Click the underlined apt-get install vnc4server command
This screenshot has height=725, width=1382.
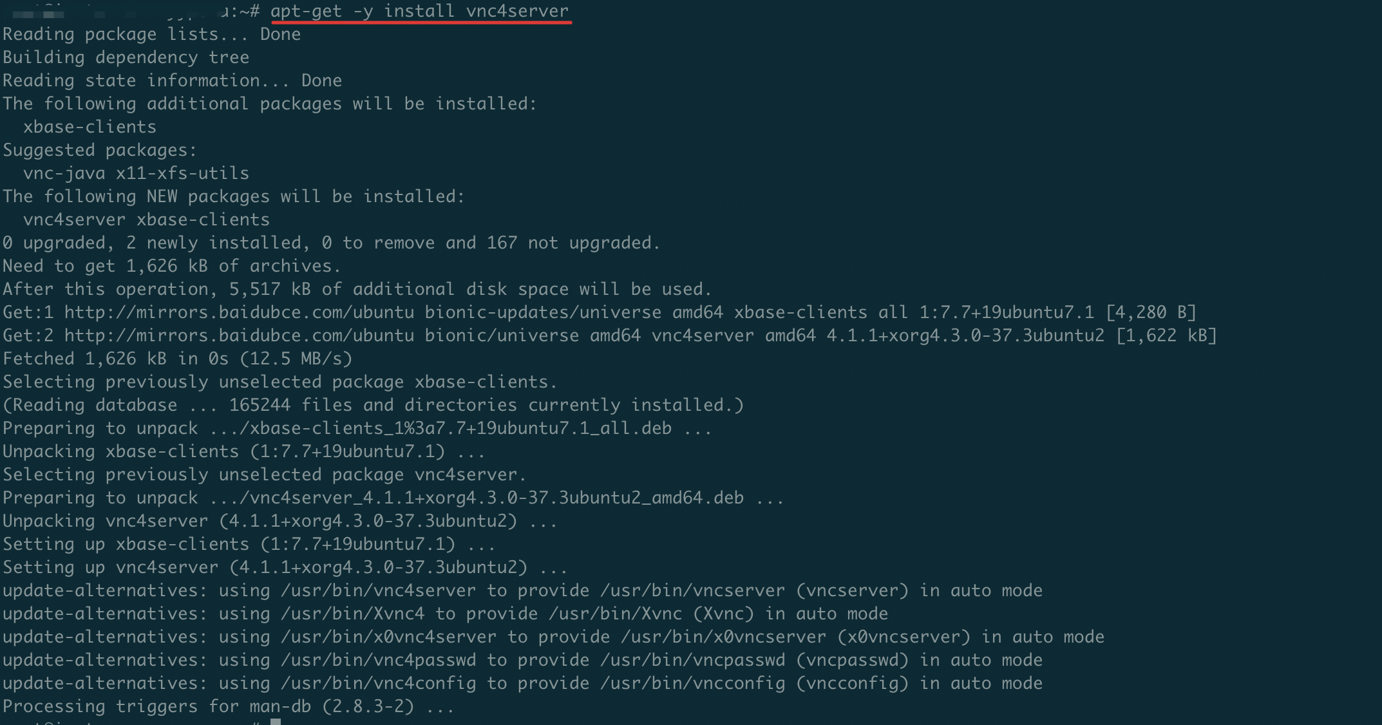tap(420, 12)
